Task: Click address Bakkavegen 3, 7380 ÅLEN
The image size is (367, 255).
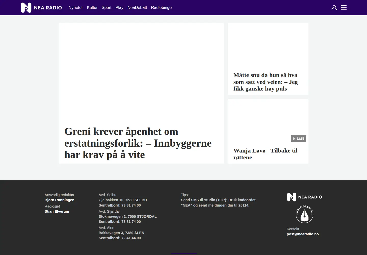Action: coord(121,233)
